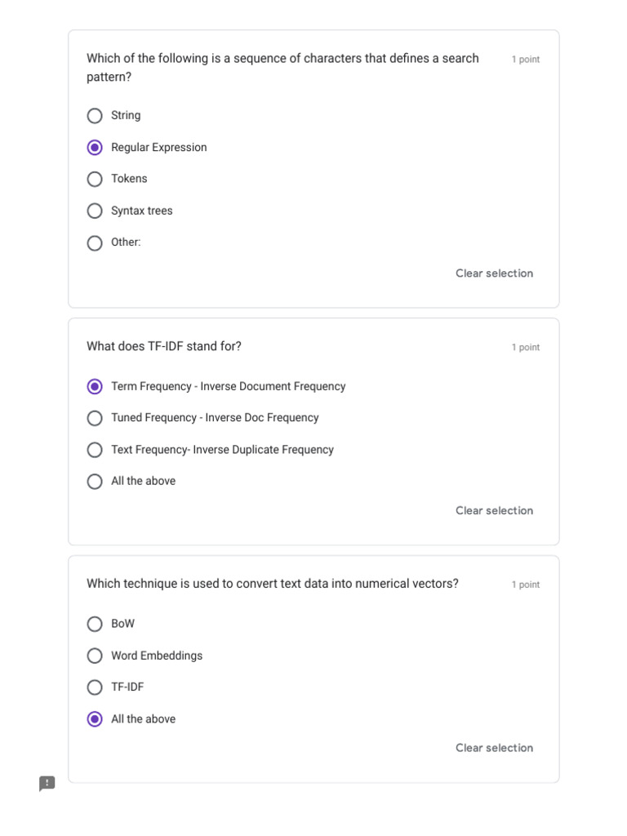Select All the above for TF-IDF question
This screenshot has width=627, height=836.
click(x=95, y=481)
